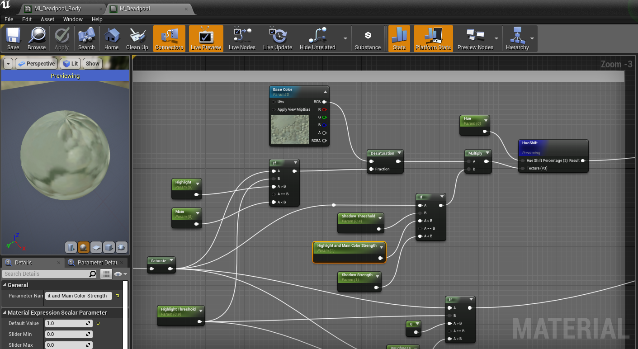Screen dimensions: 638x349
Task: Open the Hierarchy dropdown arrow
Action: 532,38
